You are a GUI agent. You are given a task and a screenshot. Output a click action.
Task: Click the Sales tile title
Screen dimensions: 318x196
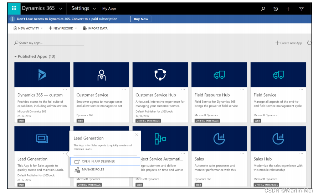pyautogui.click(x=199, y=159)
